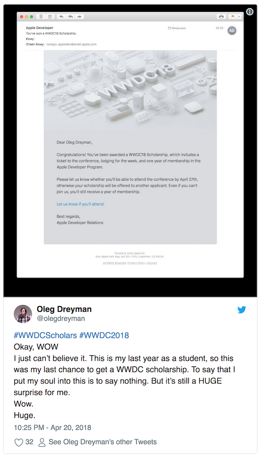Like the tweet with the heart icon

pyautogui.click(x=19, y=442)
